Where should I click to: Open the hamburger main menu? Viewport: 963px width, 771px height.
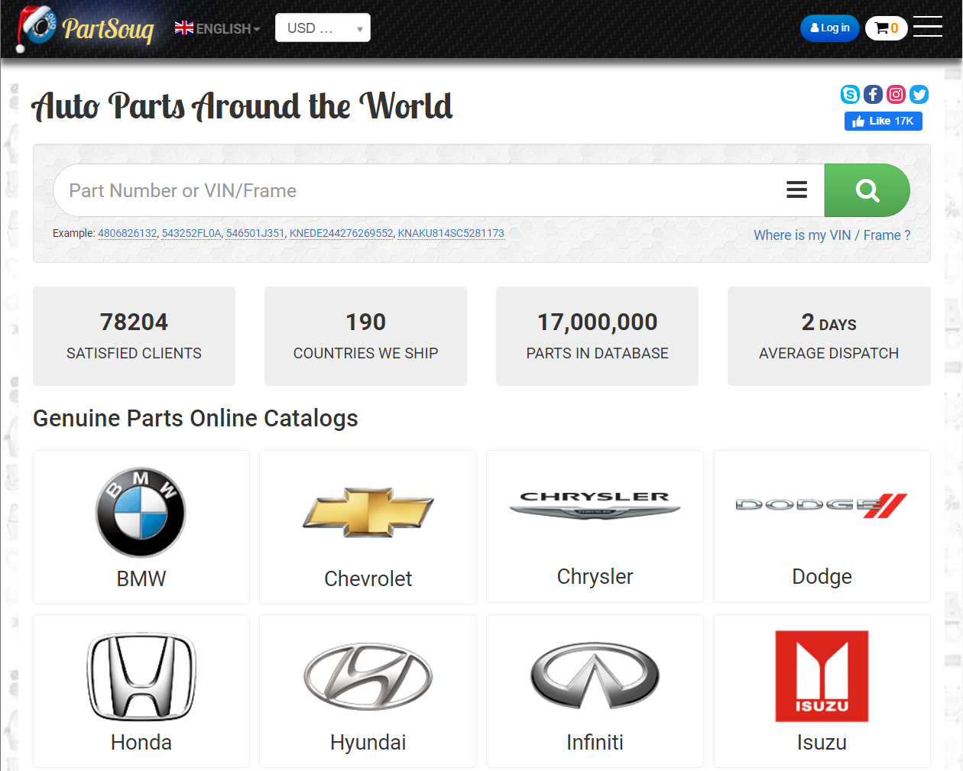pyautogui.click(x=927, y=27)
